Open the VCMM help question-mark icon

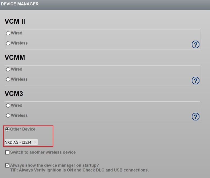[x=195, y=80]
